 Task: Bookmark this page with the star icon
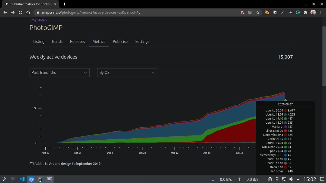(x=258, y=12)
